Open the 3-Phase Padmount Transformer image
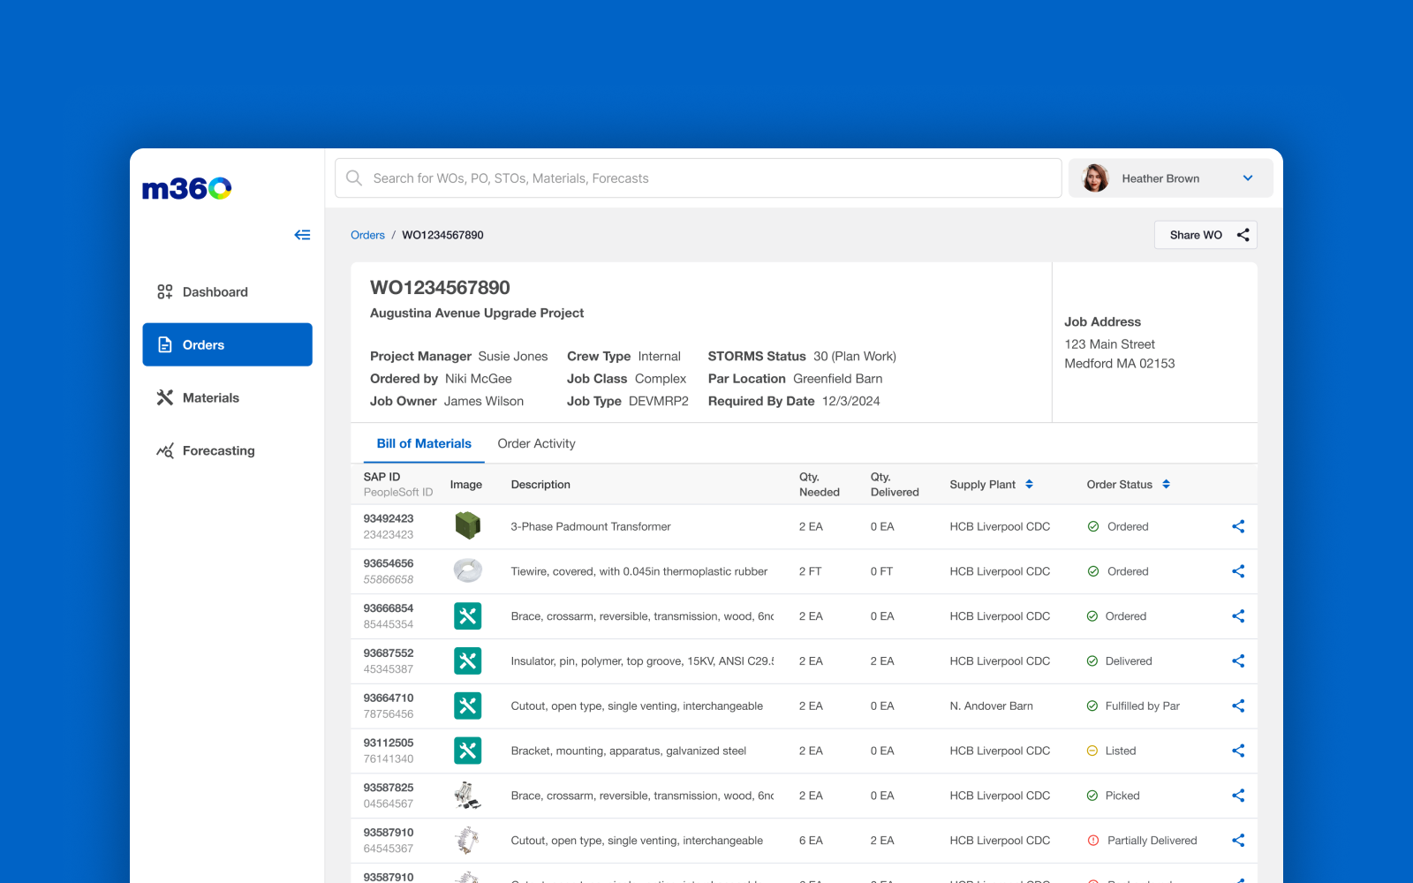Image resolution: width=1413 pixels, height=883 pixels. [467, 526]
